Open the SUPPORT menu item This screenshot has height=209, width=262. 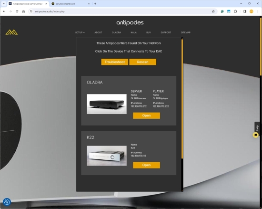coord(166,32)
